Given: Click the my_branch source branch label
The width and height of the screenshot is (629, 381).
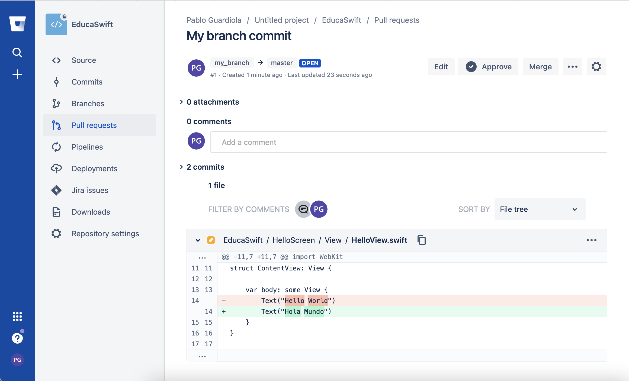Looking at the screenshot, I should (x=232, y=63).
